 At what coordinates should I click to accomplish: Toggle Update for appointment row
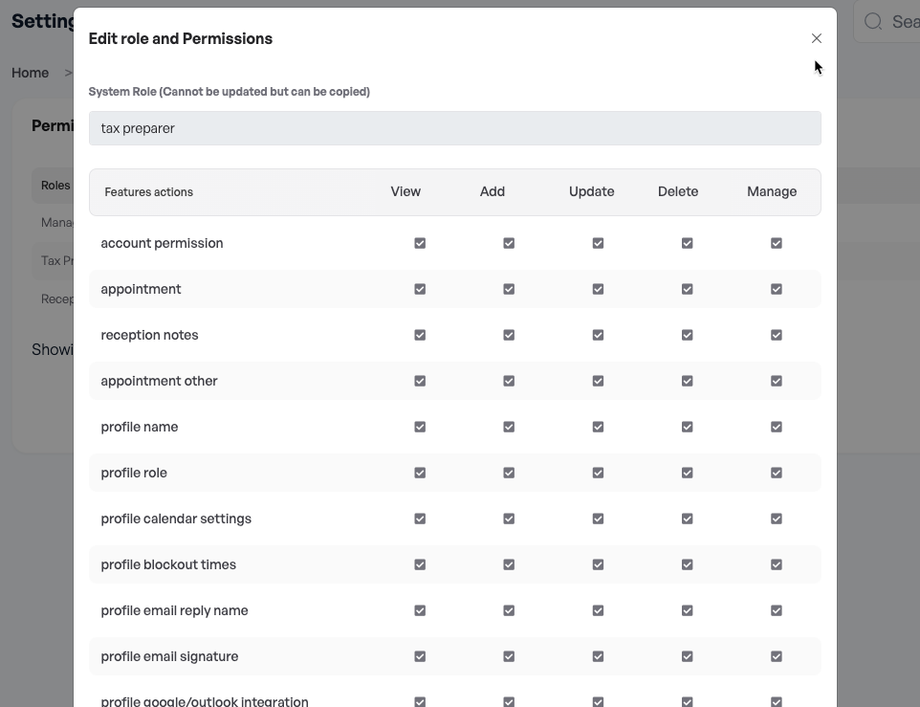[x=598, y=289]
